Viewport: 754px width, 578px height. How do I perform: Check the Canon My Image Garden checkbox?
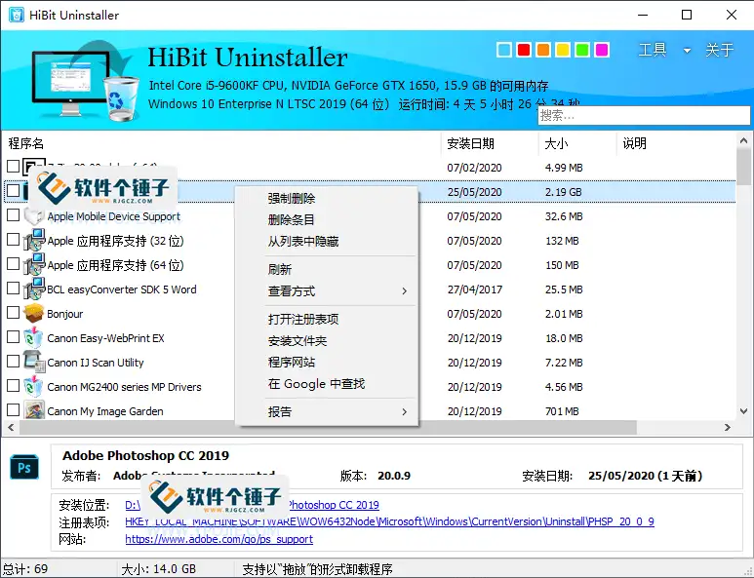coord(13,409)
